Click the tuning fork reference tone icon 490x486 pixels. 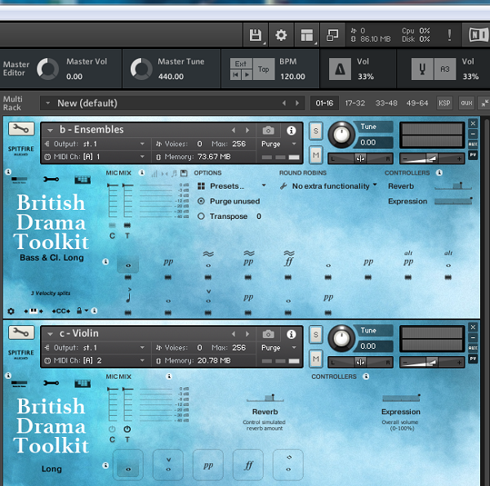pos(422,69)
